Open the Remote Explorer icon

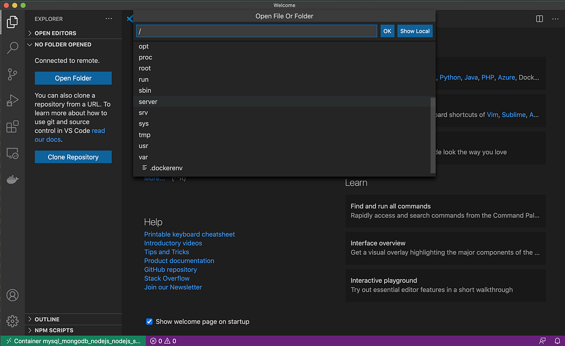[x=12, y=154]
